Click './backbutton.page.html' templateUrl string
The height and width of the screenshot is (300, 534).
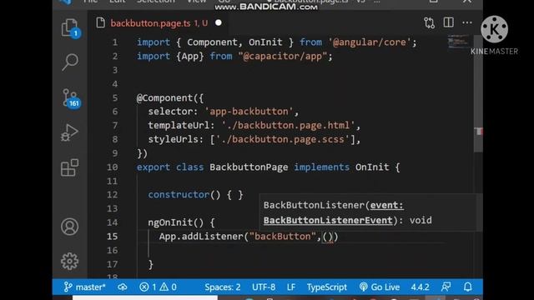tap(288, 126)
